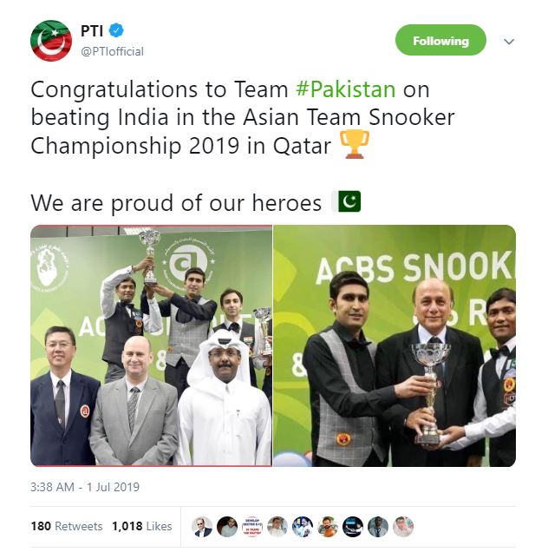This screenshot has width=548, height=552.
Task: Open the last liker's avatar in the row
Action: 403,527
